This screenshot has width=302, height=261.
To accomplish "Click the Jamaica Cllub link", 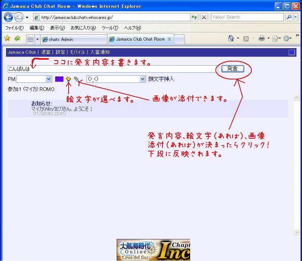I will (22, 52).
